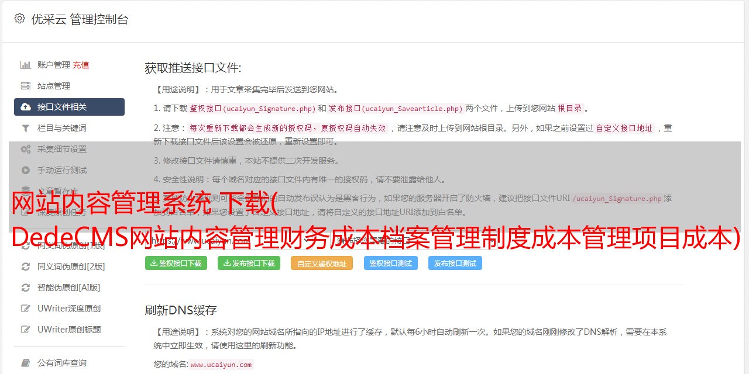Click the www.ucaiyun.com domain text

[221, 364]
